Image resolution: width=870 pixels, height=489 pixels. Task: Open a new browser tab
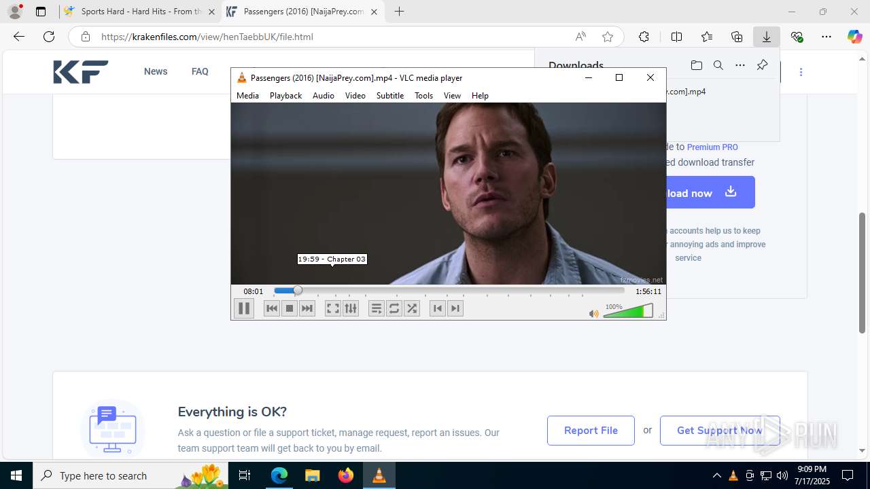pos(399,12)
